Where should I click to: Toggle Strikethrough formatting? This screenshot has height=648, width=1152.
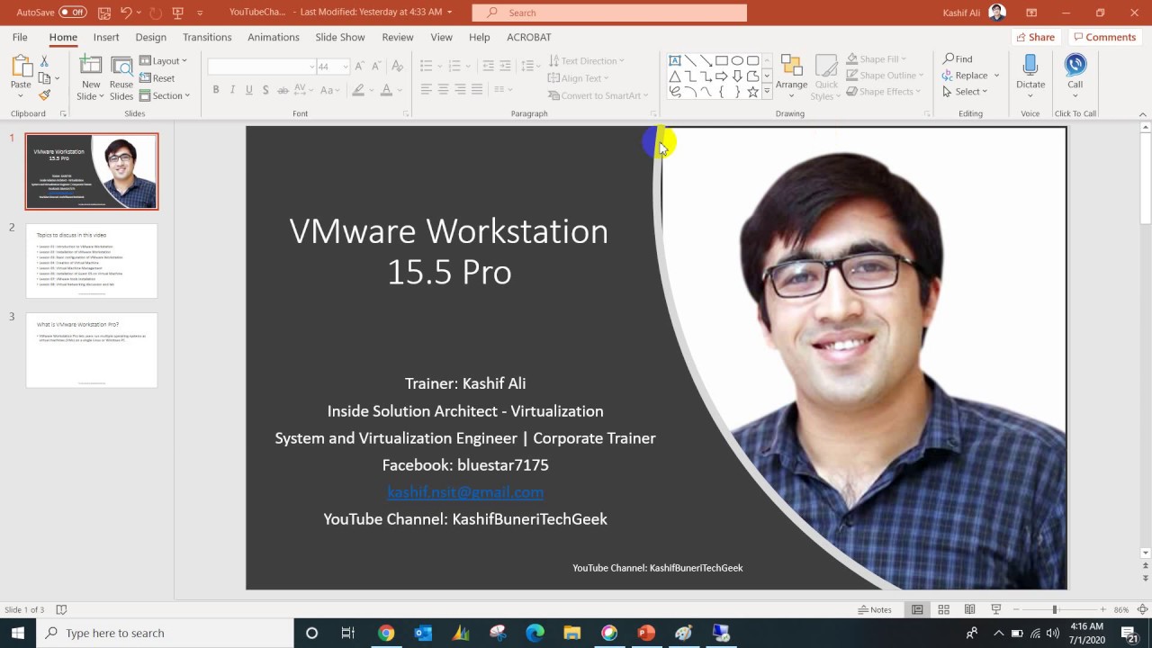(x=283, y=90)
